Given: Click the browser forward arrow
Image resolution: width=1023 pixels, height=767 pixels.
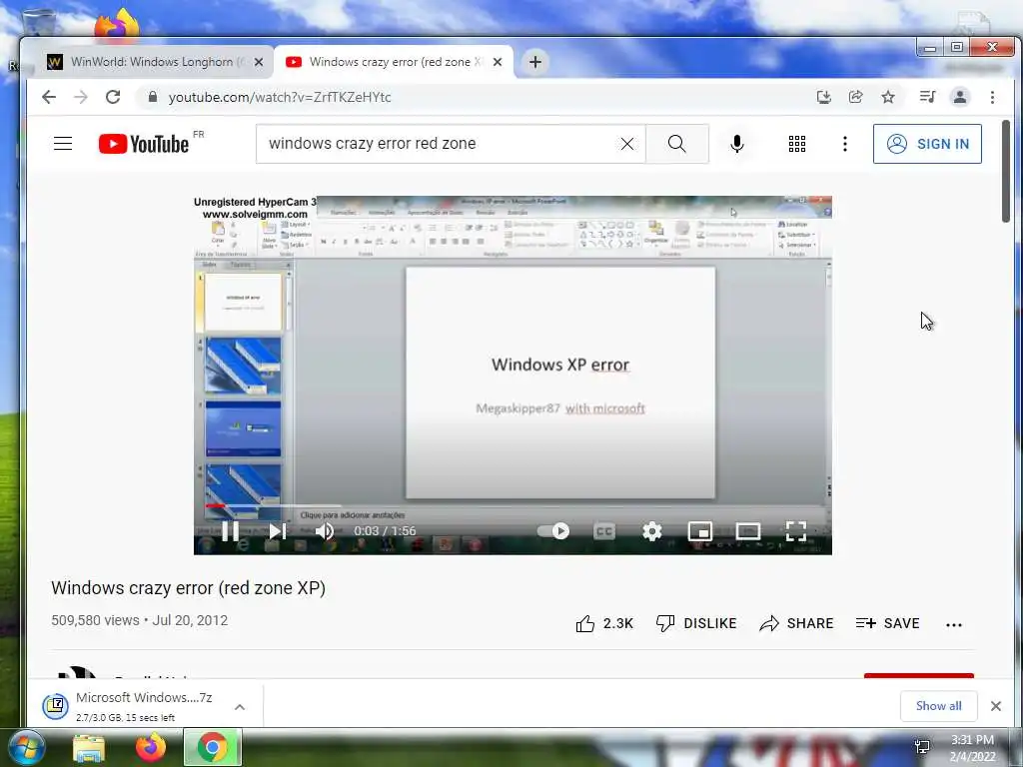Looking at the screenshot, I should click(81, 97).
